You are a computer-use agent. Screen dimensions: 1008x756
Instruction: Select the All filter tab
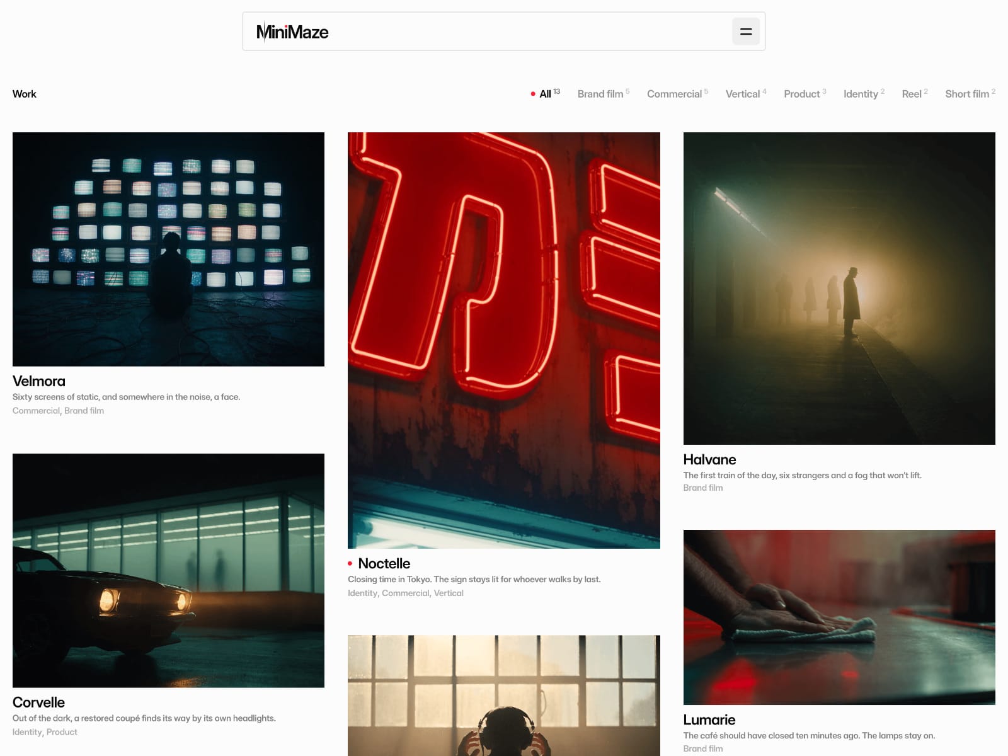coord(546,94)
